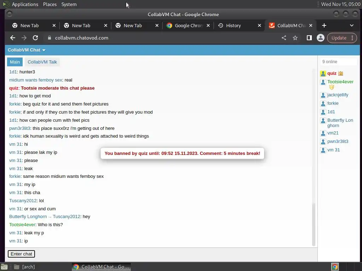
Task: Click the moderator shield badge under Tootsie4ever
Action: pyautogui.click(x=332, y=88)
